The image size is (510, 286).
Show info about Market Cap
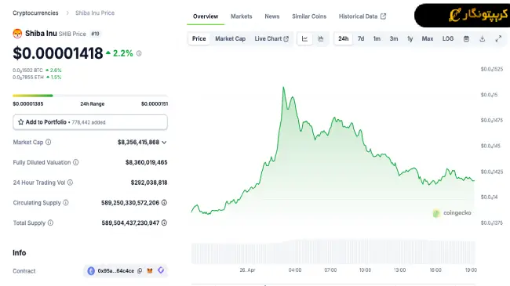pos(48,142)
